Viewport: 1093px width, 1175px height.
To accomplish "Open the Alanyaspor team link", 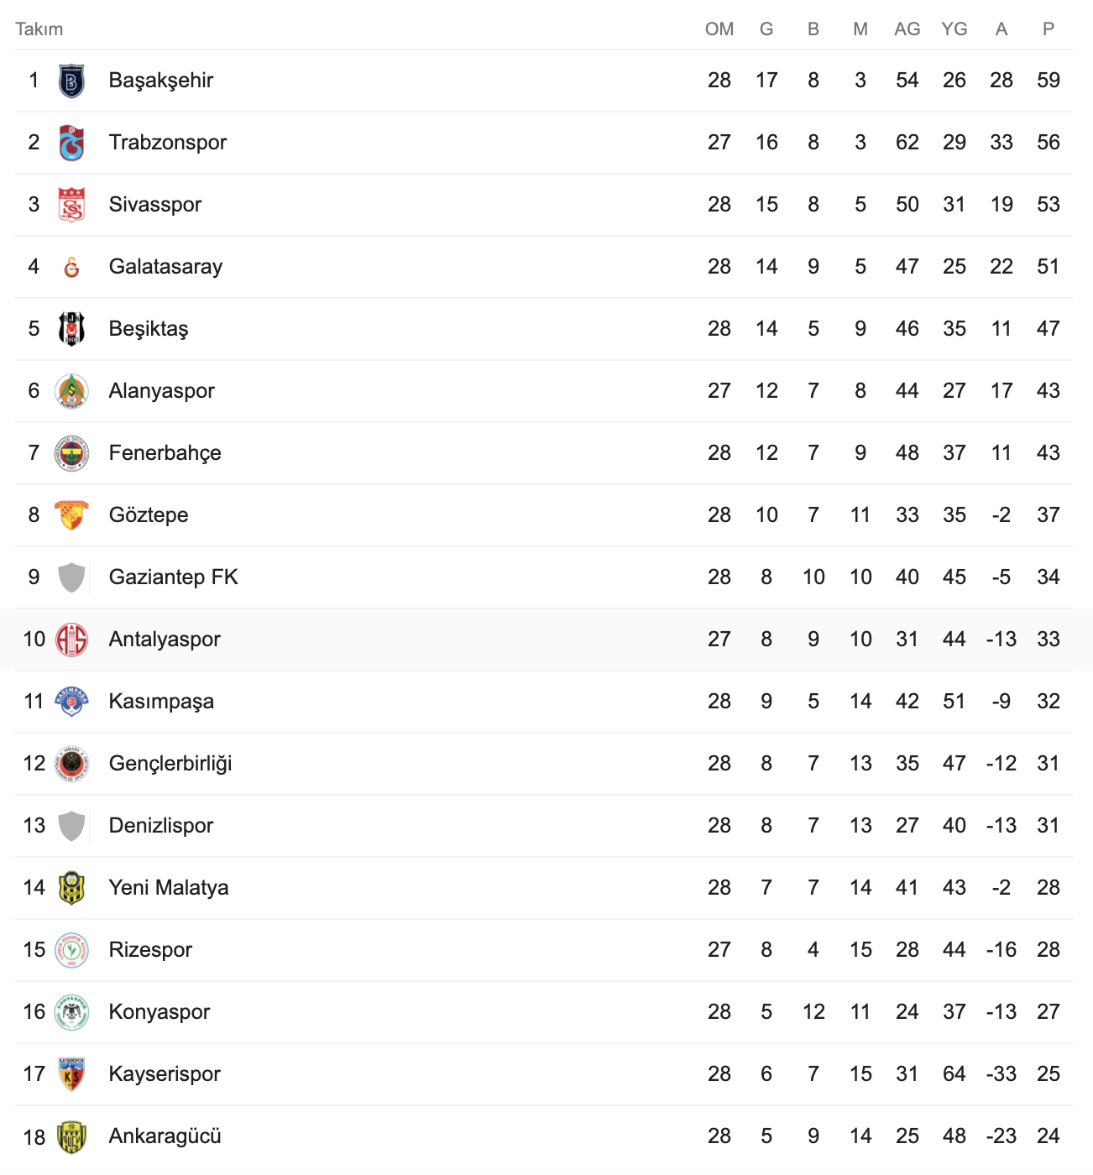I will [161, 391].
